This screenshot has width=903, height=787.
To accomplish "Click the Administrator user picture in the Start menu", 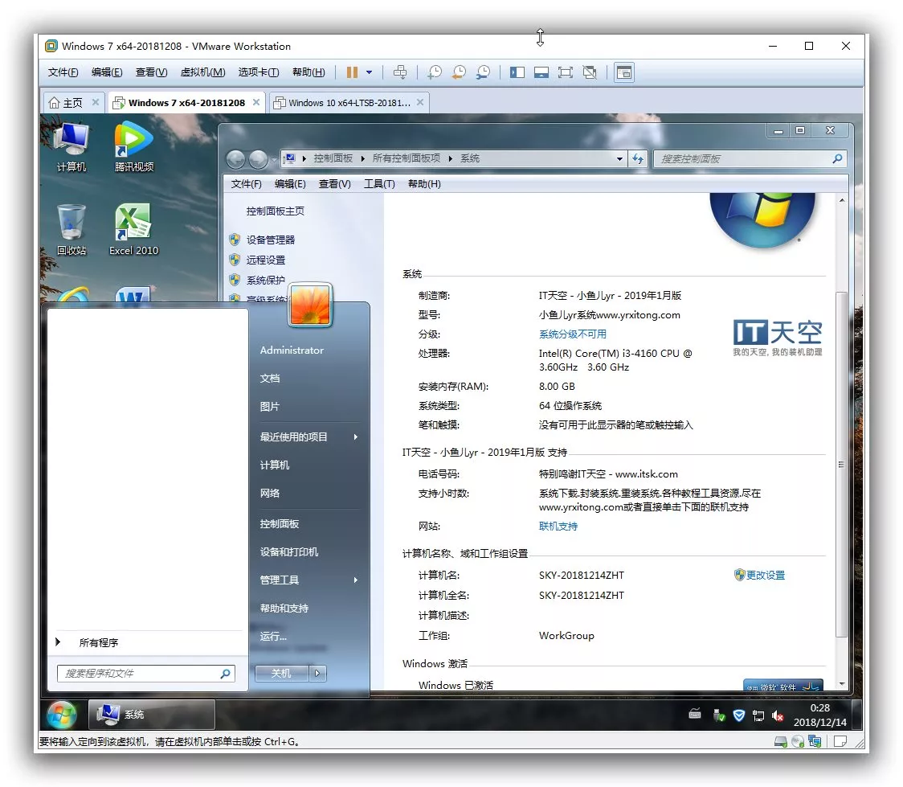I will click(x=310, y=305).
